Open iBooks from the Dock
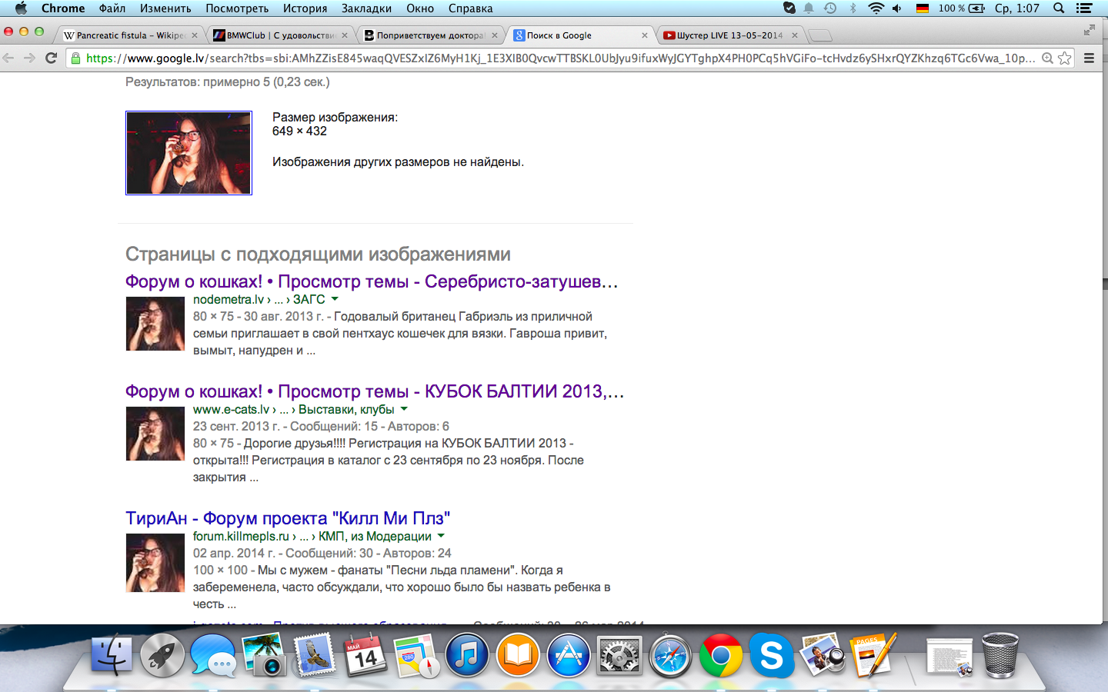This screenshot has width=1108, height=692. 518,655
